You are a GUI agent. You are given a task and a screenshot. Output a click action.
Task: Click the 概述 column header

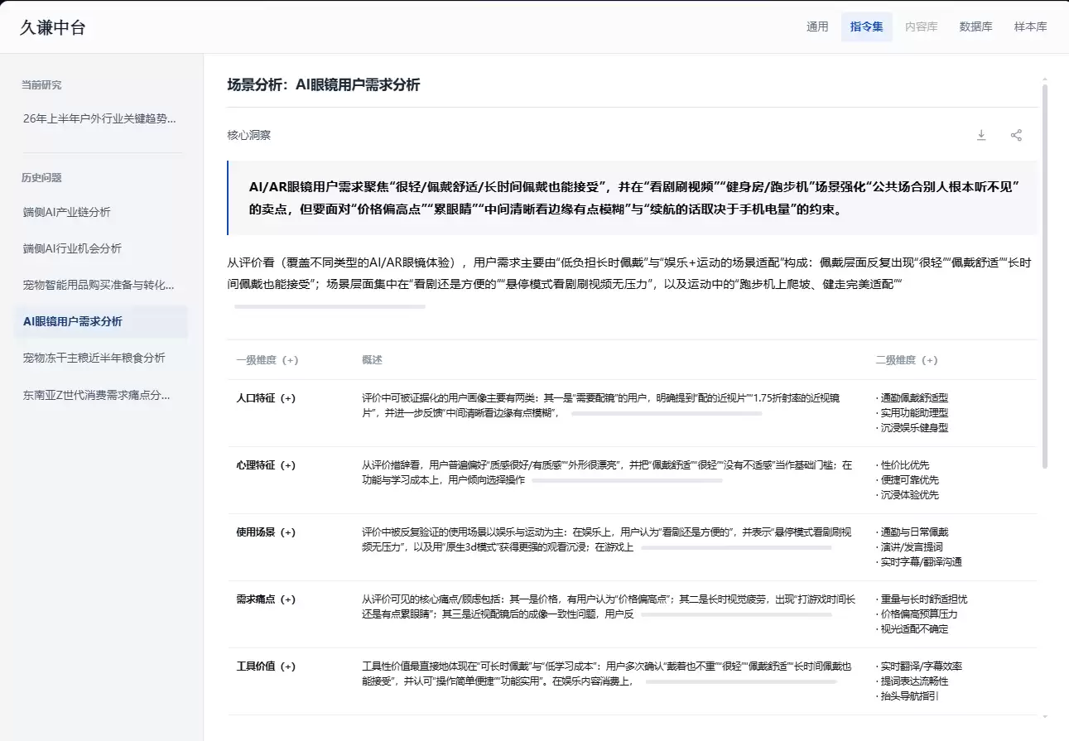click(x=372, y=360)
